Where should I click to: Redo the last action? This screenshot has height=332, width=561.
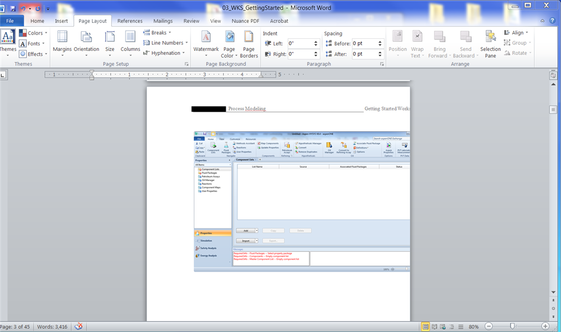tap(38, 8)
